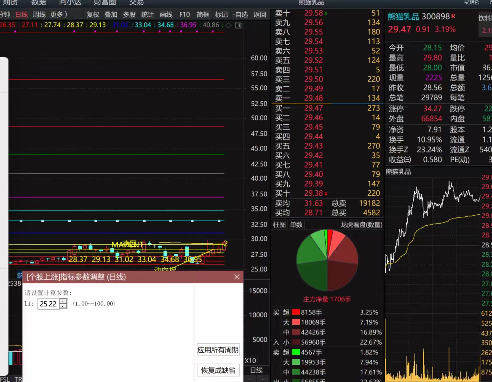Click 卖十 price 29.58
Screen dimensions: 492x382
(x=313, y=13)
